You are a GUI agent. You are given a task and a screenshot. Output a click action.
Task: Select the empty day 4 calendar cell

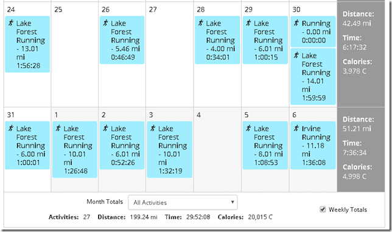point(217,149)
